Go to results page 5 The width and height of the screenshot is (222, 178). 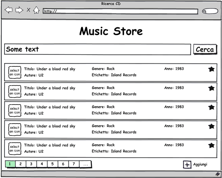[x=52, y=164]
